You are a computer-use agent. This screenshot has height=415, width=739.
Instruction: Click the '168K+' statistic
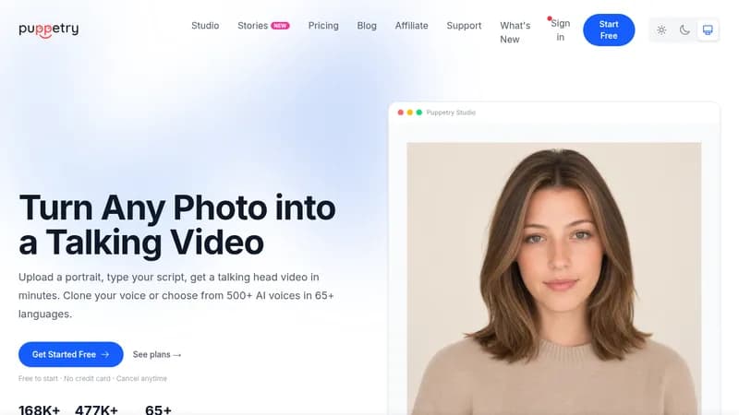click(x=39, y=409)
